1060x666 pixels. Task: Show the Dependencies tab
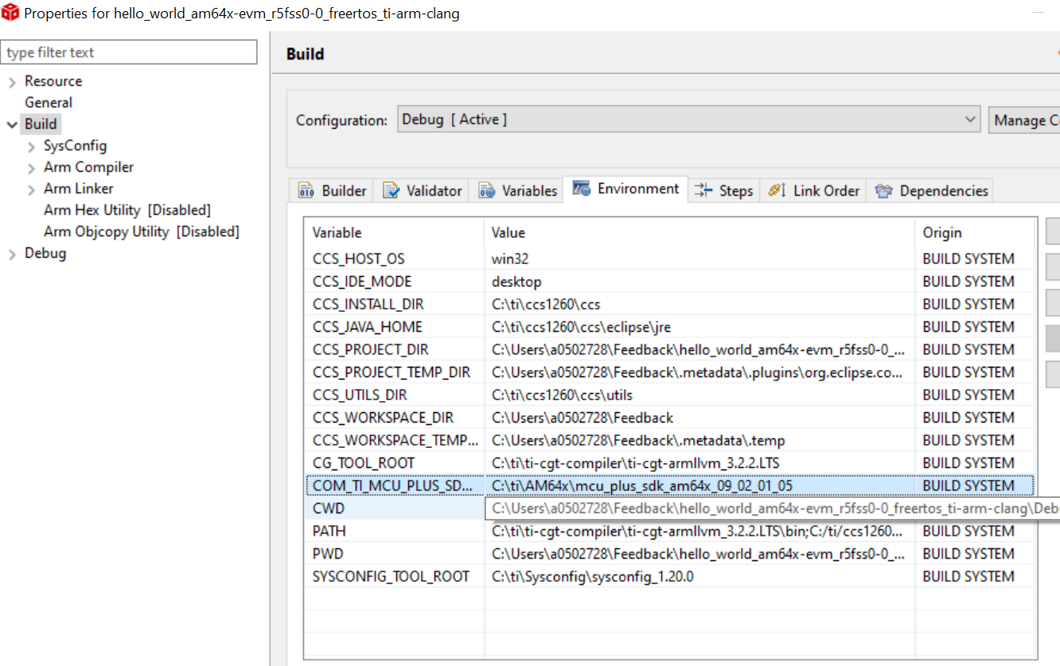coord(932,191)
